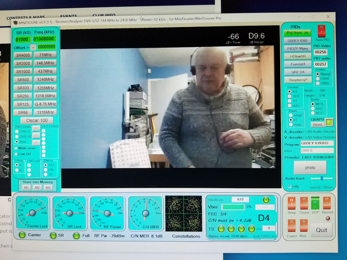
Task: Click the SR Lock gauge
Action: [x=69, y=213]
